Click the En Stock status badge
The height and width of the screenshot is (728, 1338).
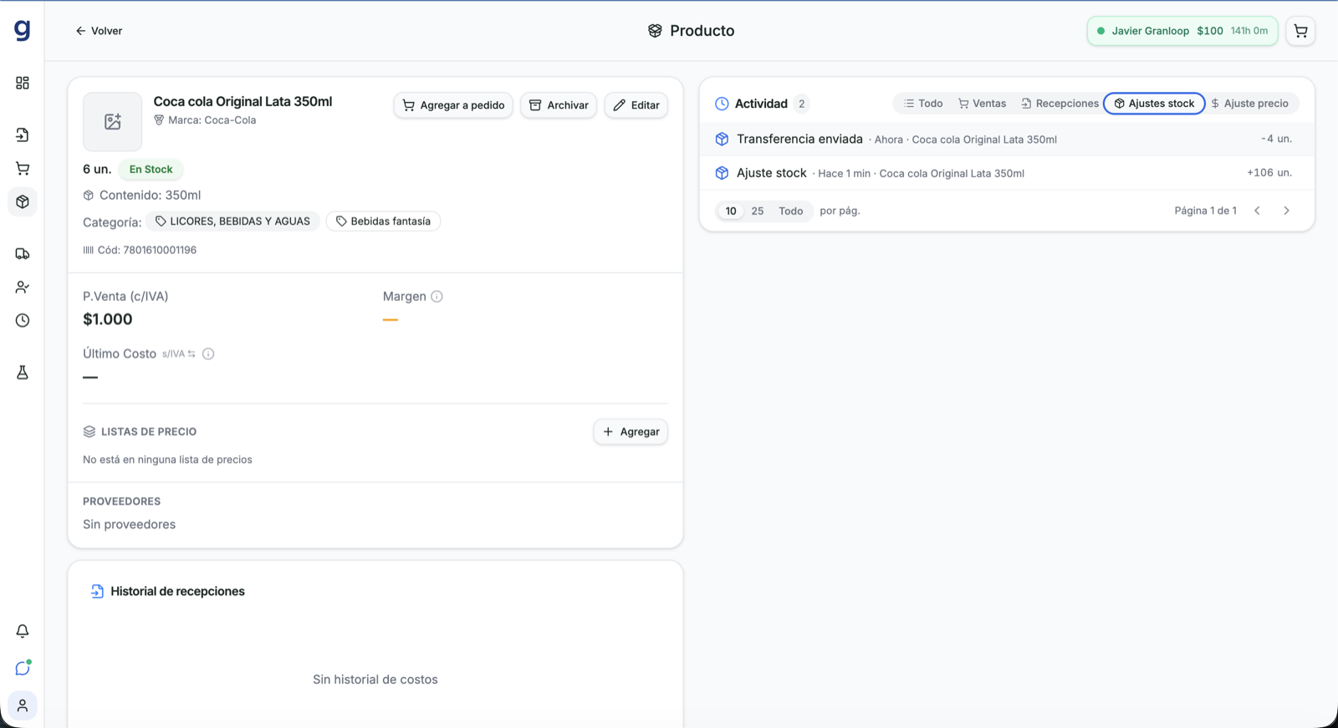click(x=151, y=170)
